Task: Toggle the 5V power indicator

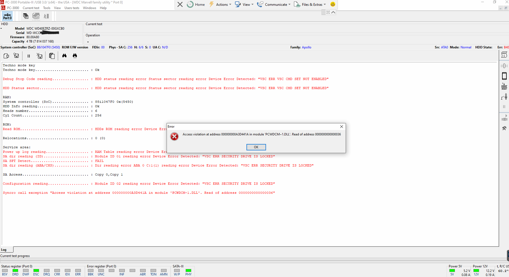Action: (x=452, y=271)
